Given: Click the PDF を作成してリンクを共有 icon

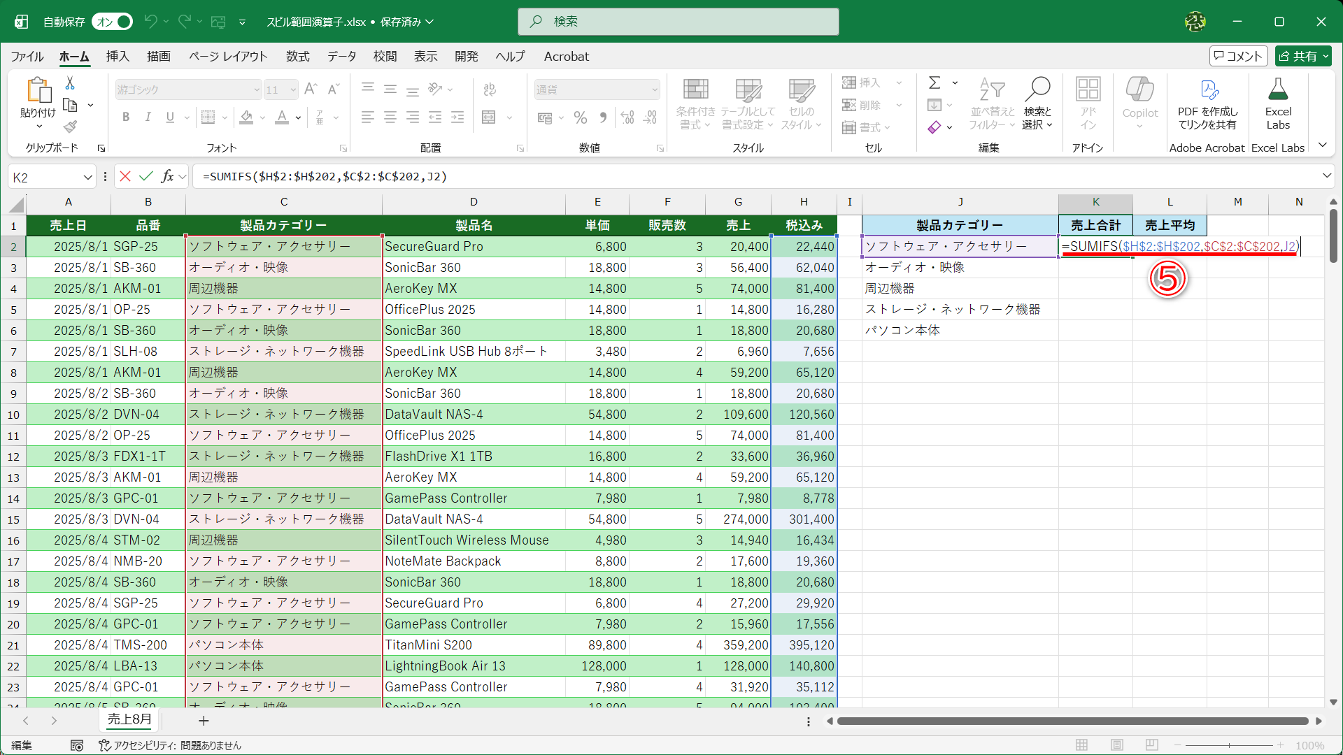Looking at the screenshot, I should (x=1209, y=103).
